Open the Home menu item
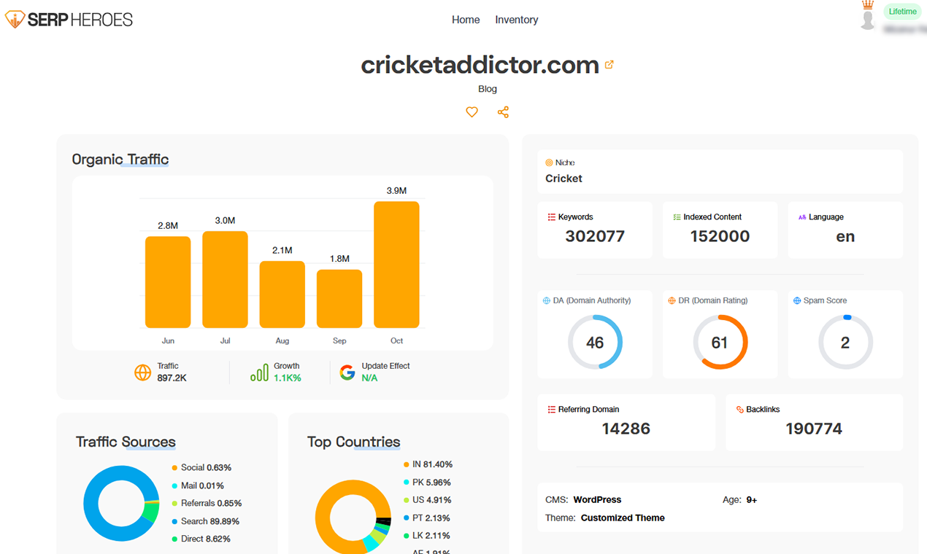The width and height of the screenshot is (927, 554). point(466,20)
